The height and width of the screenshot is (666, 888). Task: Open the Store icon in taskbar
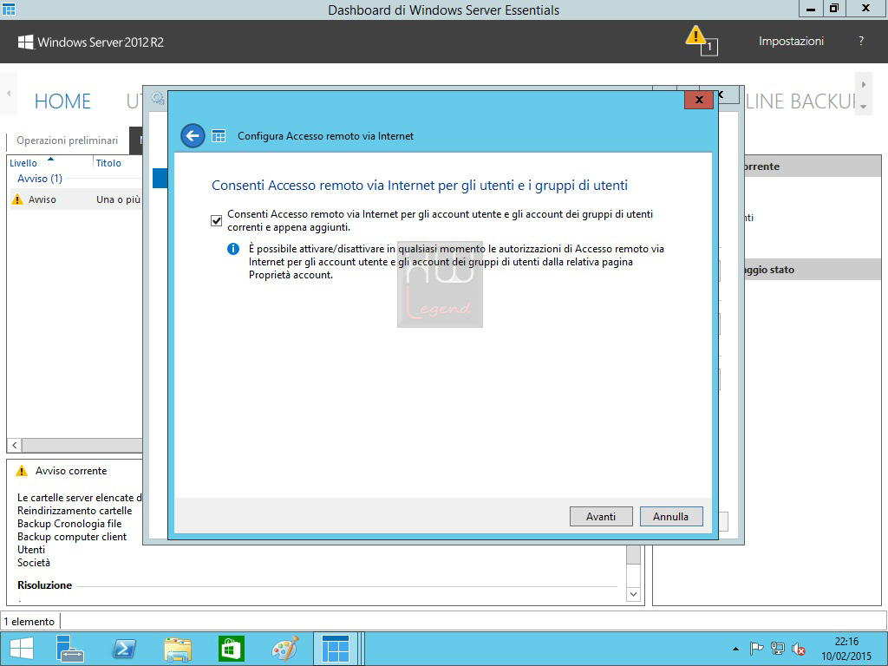(x=231, y=649)
